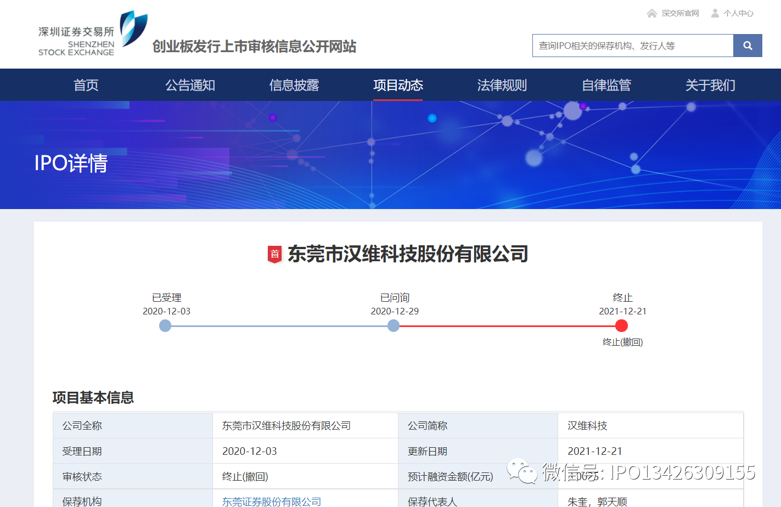Click the 审核状态 table label

point(82,476)
